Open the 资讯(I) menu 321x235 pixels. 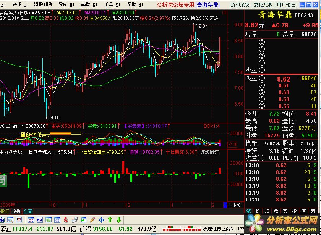point(20,5)
